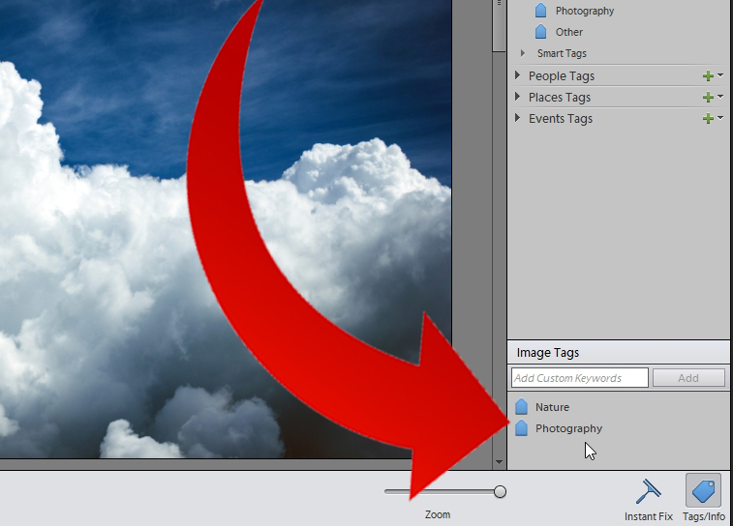This screenshot has height=526, width=733.
Task: Add a new Places Tag with the green plus
Action: tap(708, 97)
